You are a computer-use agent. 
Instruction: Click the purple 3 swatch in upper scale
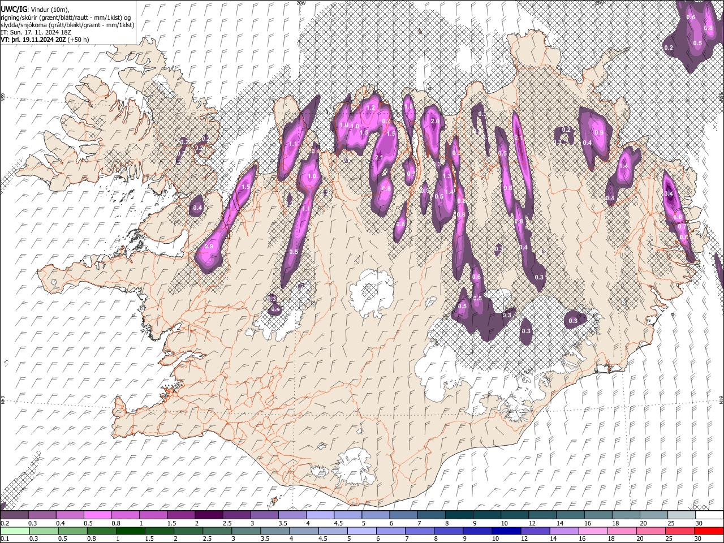point(264,515)
